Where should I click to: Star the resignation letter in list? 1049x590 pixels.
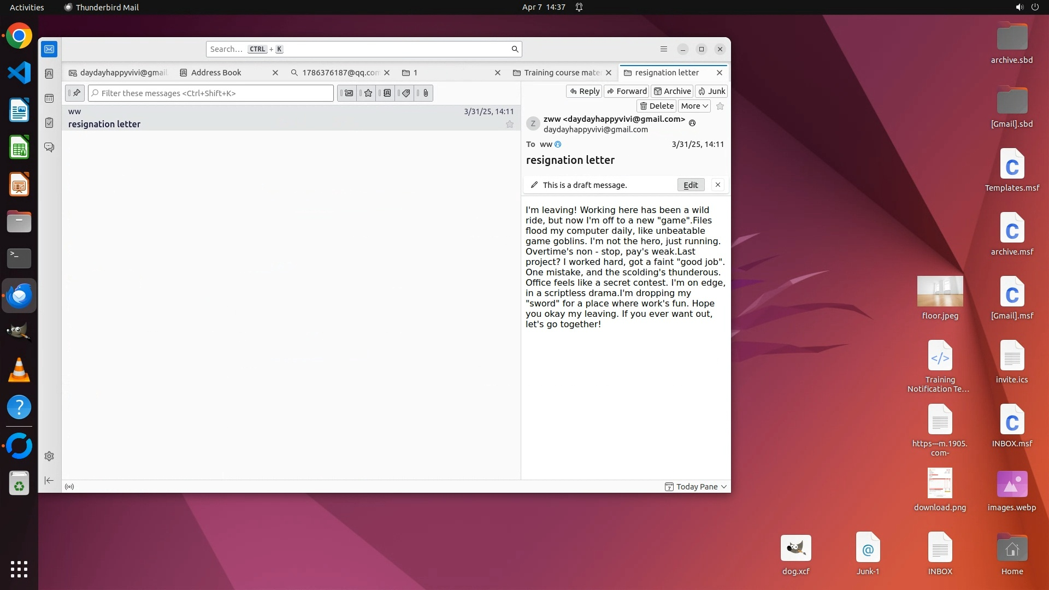click(x=510, y=125)
